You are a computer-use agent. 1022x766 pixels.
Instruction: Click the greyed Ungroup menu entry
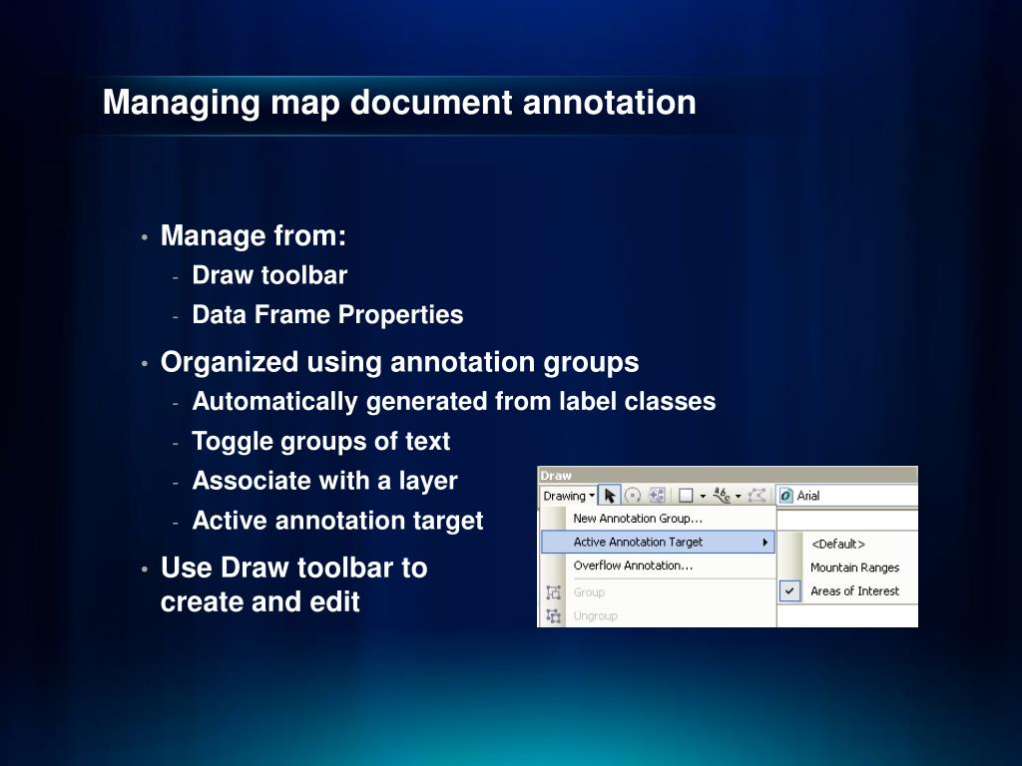tap(595, 615)
